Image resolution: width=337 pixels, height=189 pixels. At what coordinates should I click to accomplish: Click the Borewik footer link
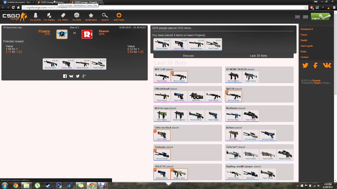click(x=316, y=81)
